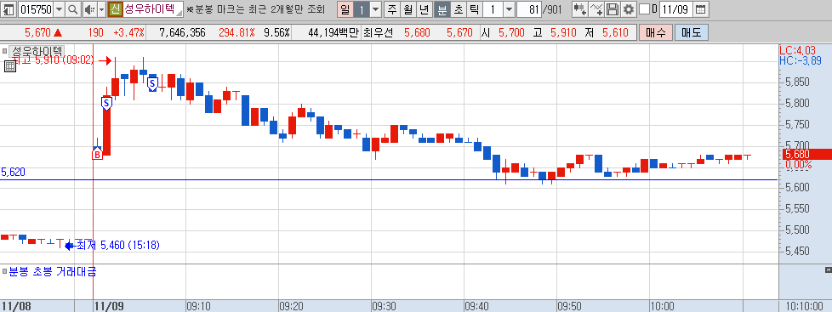Save chart with the floppy disk icon
The width and height of the screenshot is (832, 312).
coord(613,9)
